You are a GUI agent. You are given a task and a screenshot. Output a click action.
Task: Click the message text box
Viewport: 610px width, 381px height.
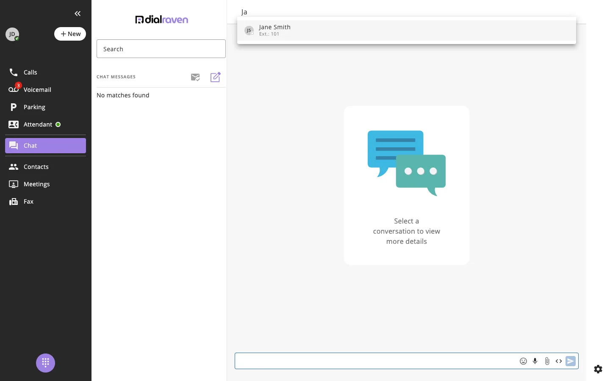point(375,361)
